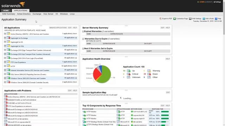225x126 pixels.
Task: Click the Add a Node icon
Action: point(204,19)
